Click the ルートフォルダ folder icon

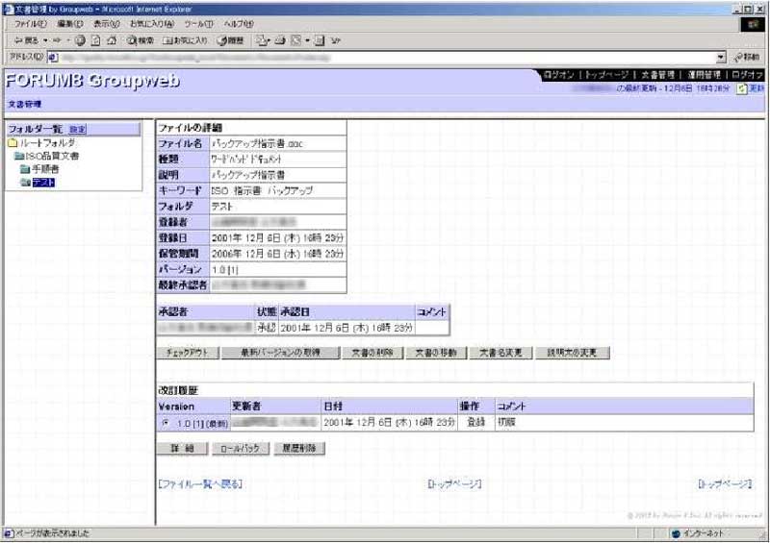tap(13, 143)
